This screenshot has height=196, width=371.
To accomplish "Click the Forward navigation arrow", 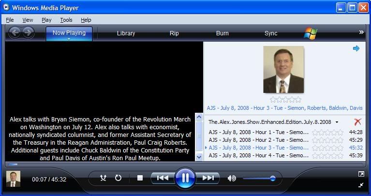I will point(28,33).
